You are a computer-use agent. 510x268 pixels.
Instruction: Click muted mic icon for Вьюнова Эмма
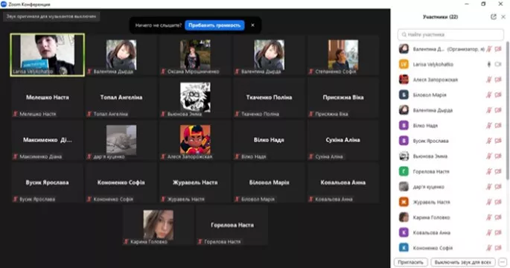click(489, 156)
